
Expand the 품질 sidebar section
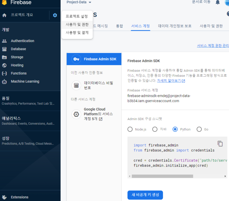pyautogui.click(x=30, y=101)
